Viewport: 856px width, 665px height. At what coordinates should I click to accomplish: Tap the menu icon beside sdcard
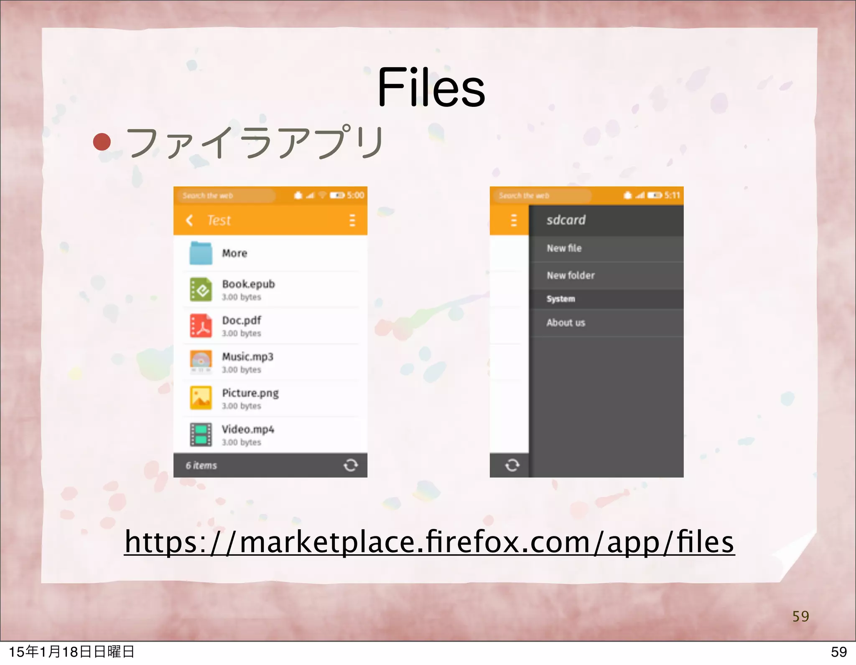tap(514, 220)
